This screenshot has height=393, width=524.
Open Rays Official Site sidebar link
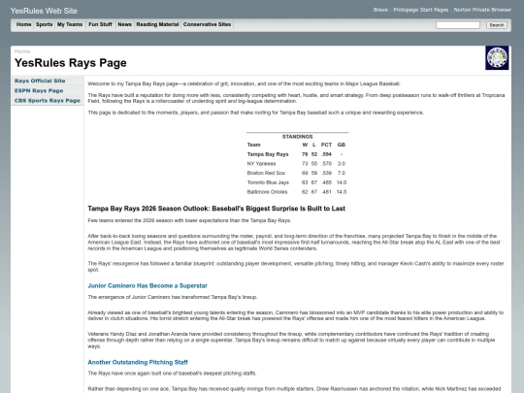40,81
